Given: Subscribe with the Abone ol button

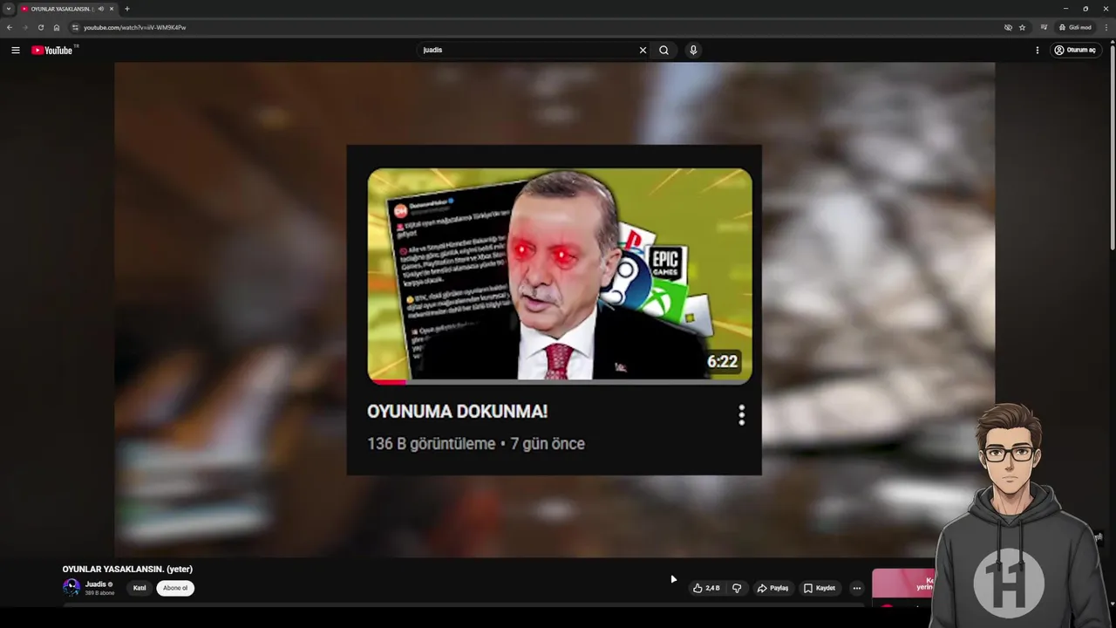Looking at the screenshot, I should click(x=175, y=588).
